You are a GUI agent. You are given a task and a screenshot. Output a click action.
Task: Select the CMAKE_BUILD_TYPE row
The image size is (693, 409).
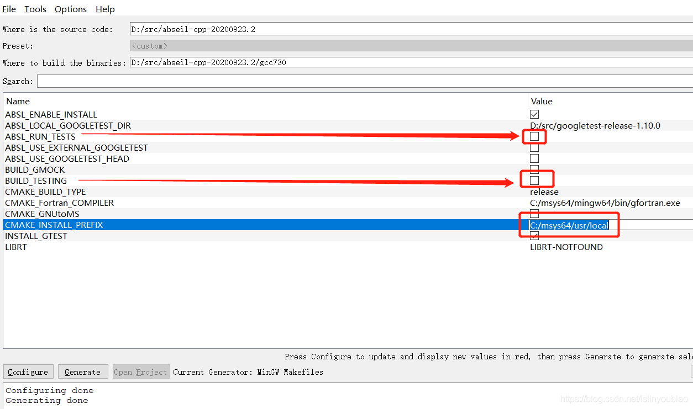coord(221,192)
